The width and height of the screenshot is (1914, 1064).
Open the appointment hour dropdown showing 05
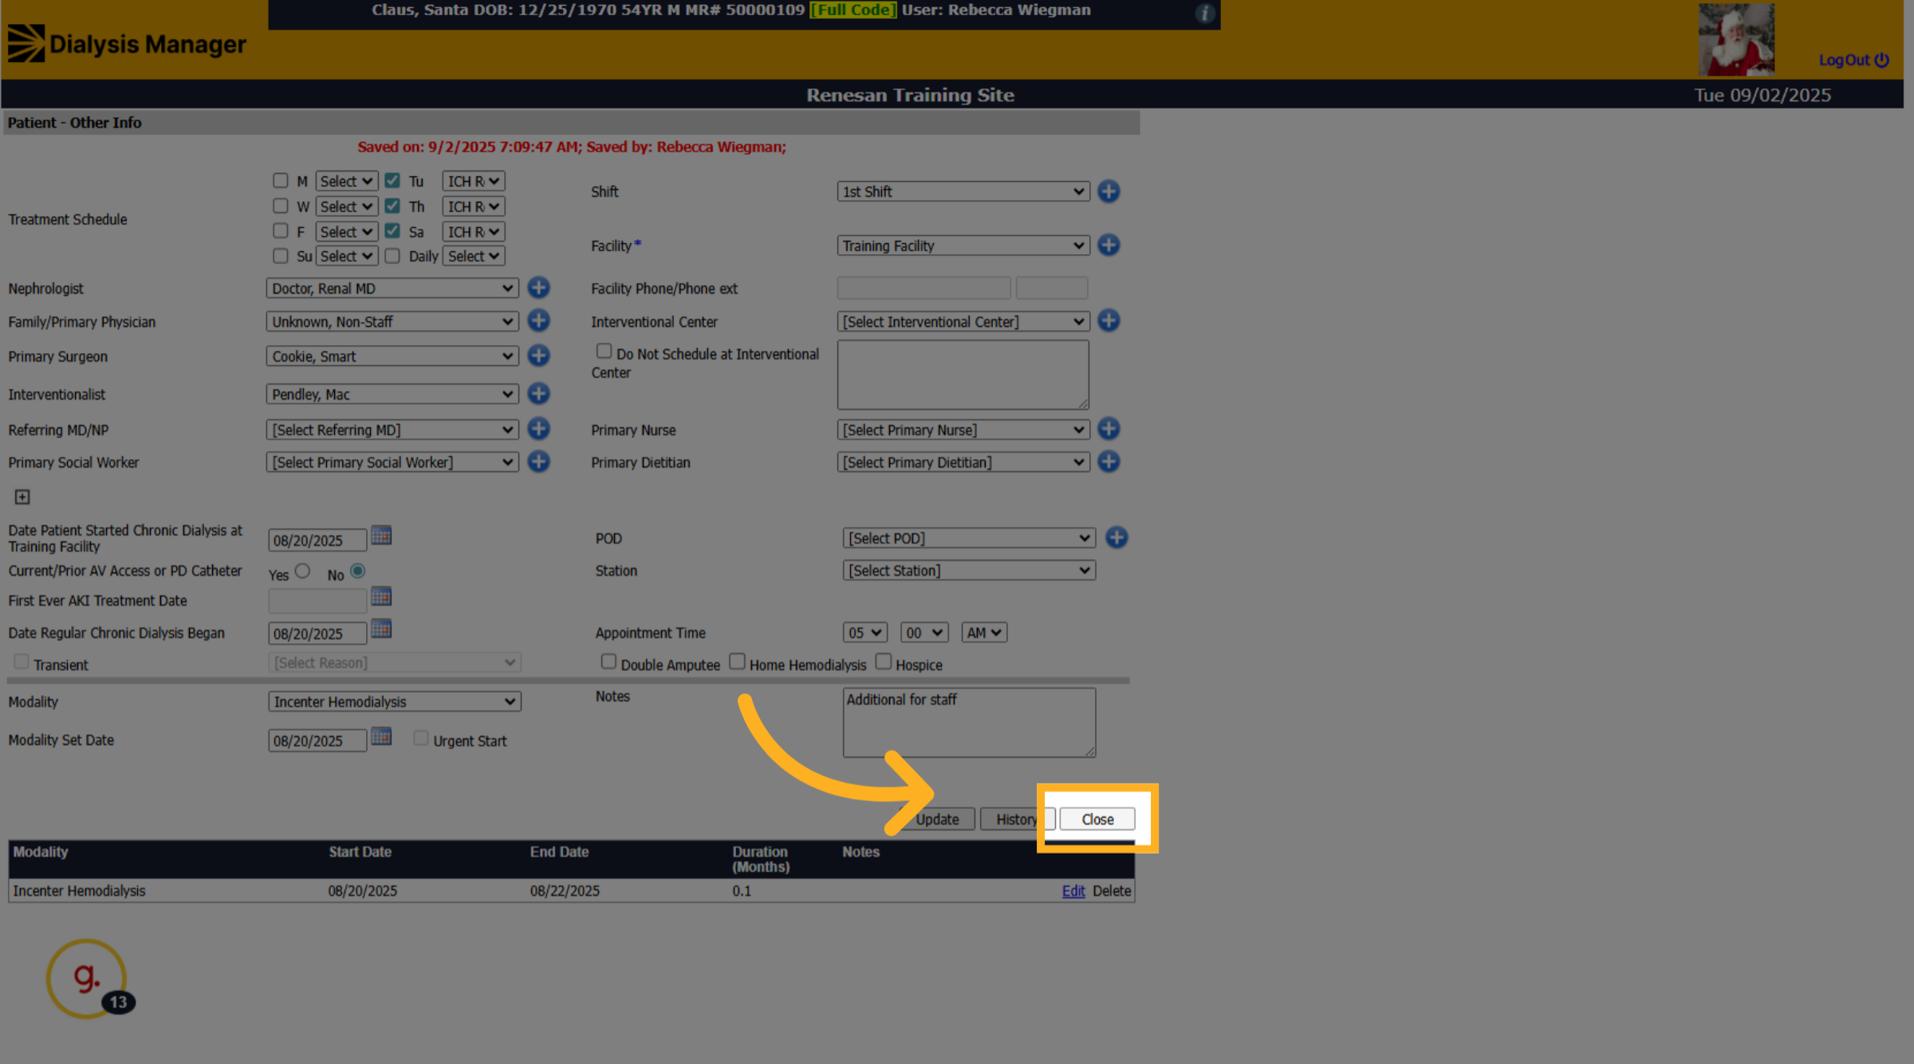click(x=865, y=633)
